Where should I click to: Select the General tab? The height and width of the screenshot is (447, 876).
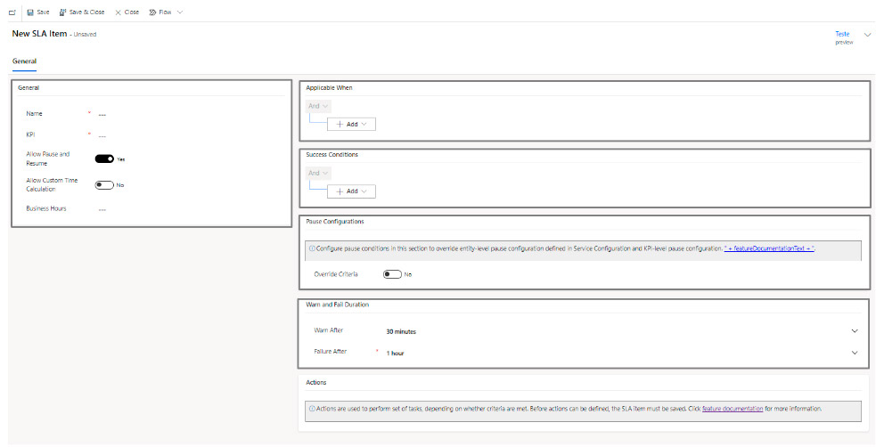point(24,61)
